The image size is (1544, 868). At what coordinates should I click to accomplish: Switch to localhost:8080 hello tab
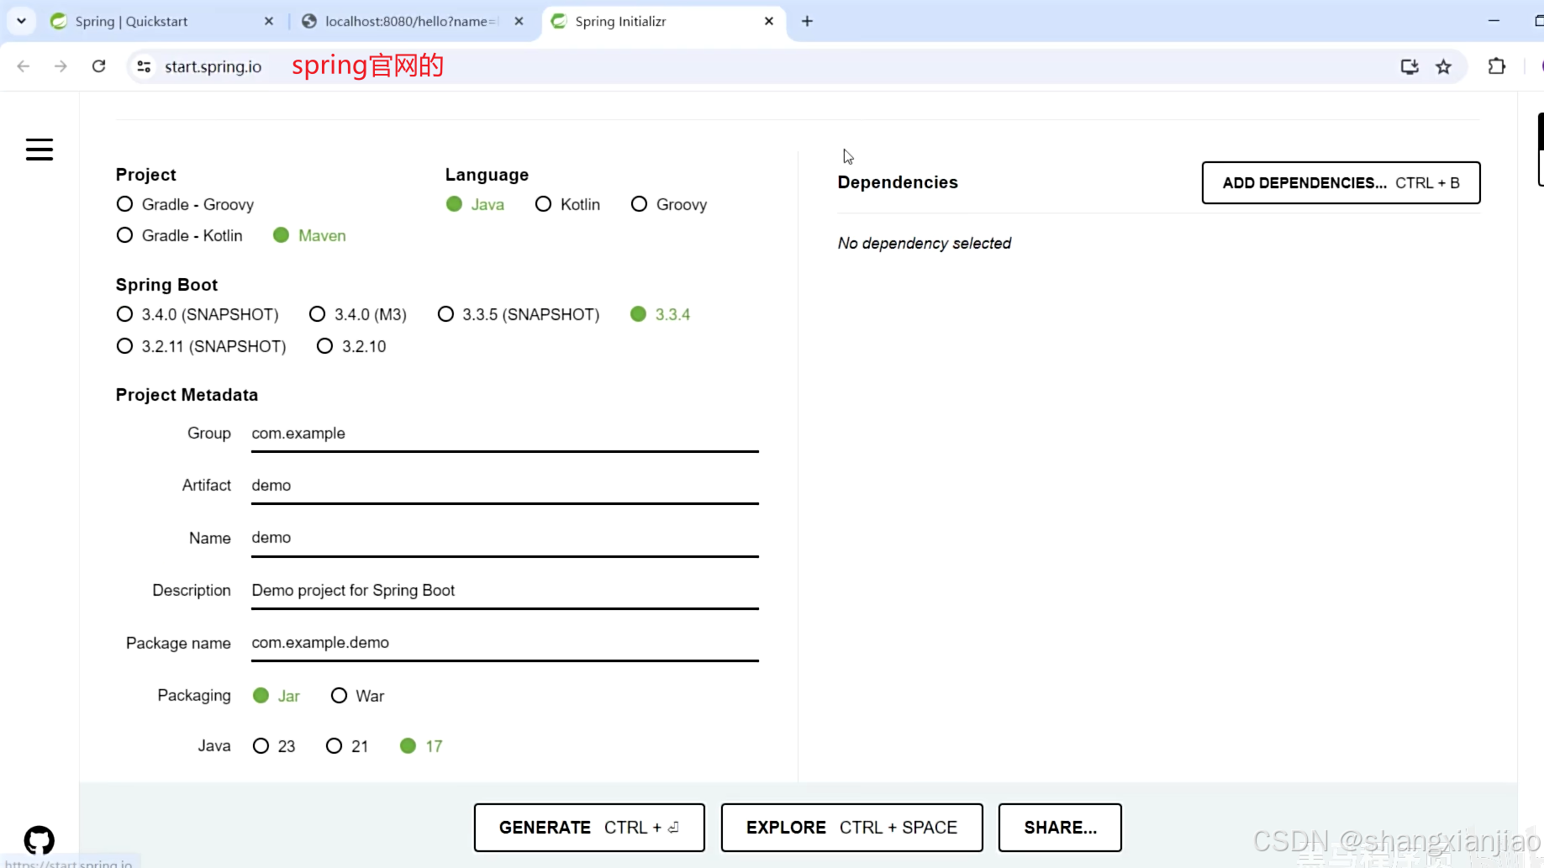[412, 21]
